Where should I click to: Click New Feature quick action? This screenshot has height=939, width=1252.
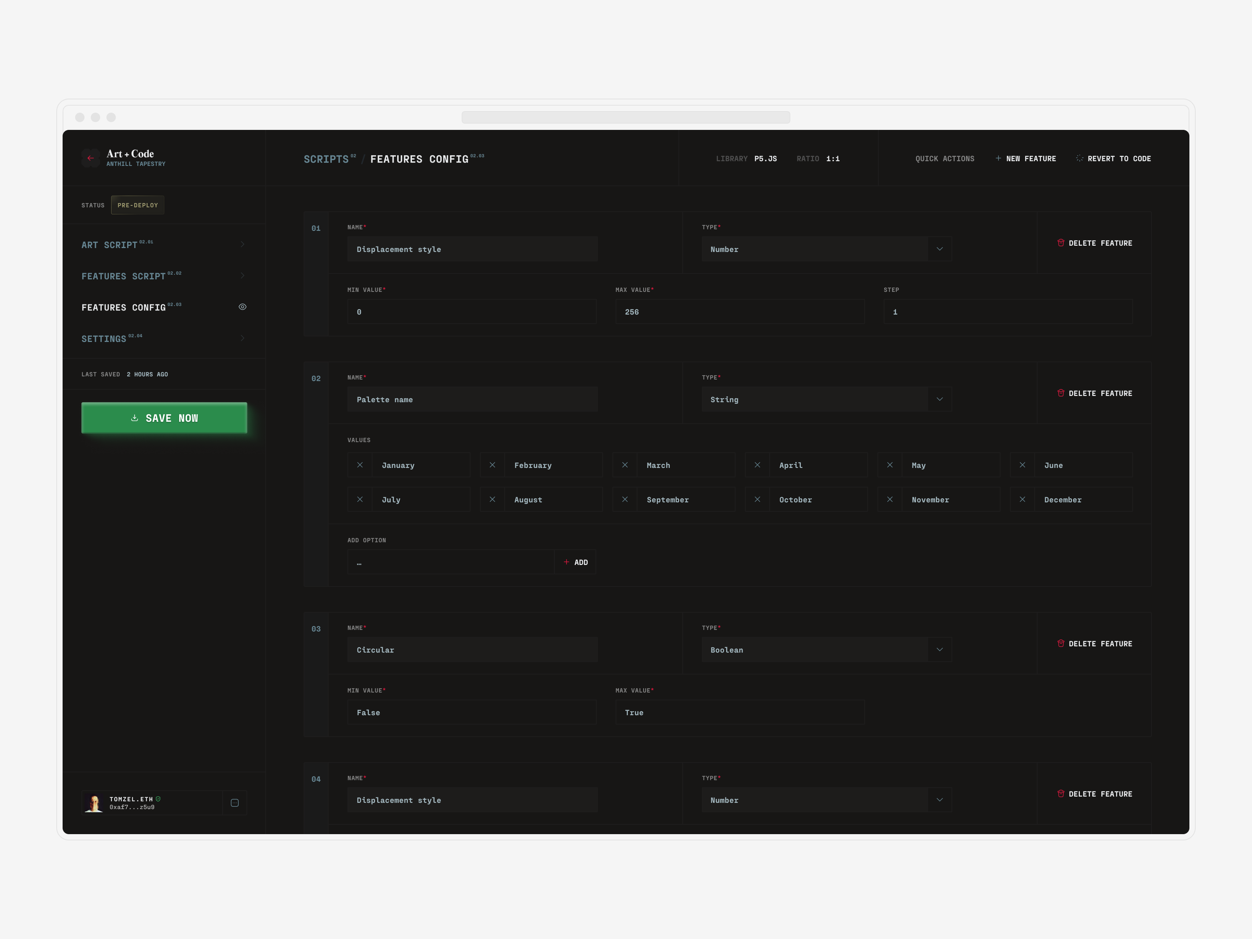1025,158
